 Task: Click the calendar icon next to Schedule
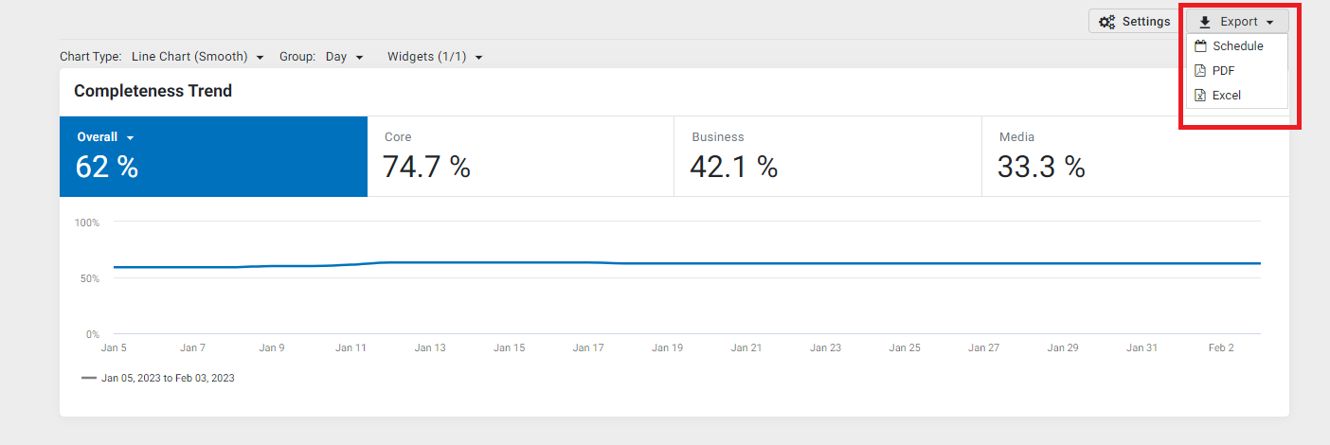click(x=1200, y=45)
